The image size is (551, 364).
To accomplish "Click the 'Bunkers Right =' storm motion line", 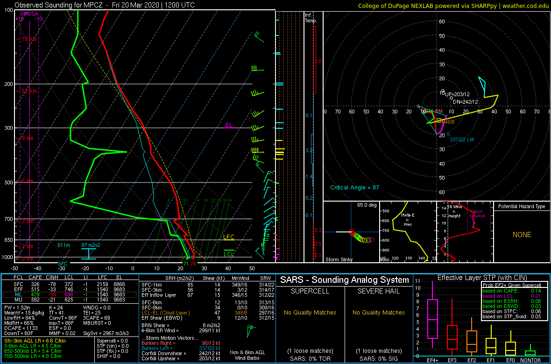I will coord(180,343).
